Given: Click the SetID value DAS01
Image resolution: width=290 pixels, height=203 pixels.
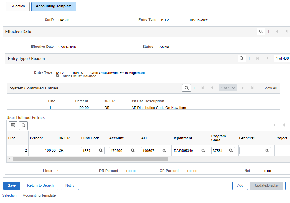Looking at the screenshot, I should coord(64,20).
